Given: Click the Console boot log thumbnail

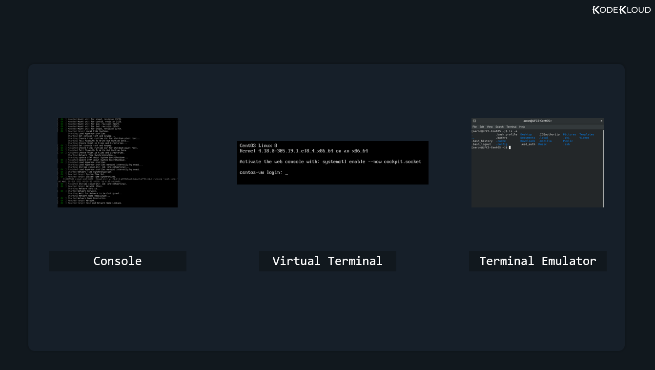Looking at the screenshot, I should pos(117,163).
